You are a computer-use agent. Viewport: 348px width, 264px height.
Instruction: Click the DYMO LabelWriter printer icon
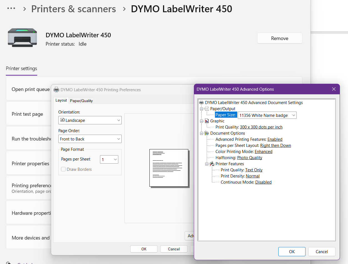click(22, 38)
